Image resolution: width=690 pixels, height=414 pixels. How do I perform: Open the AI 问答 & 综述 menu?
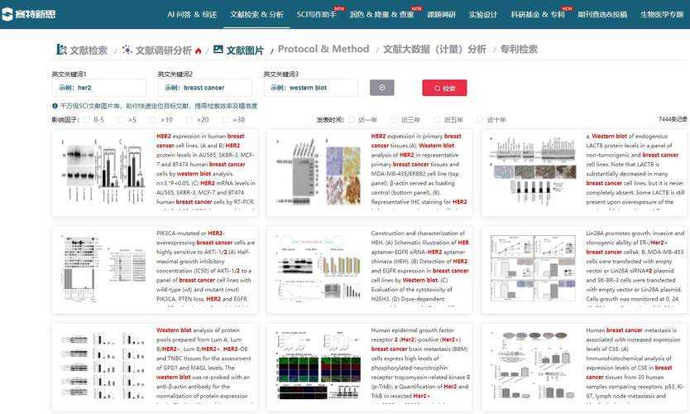click(192, 15)
